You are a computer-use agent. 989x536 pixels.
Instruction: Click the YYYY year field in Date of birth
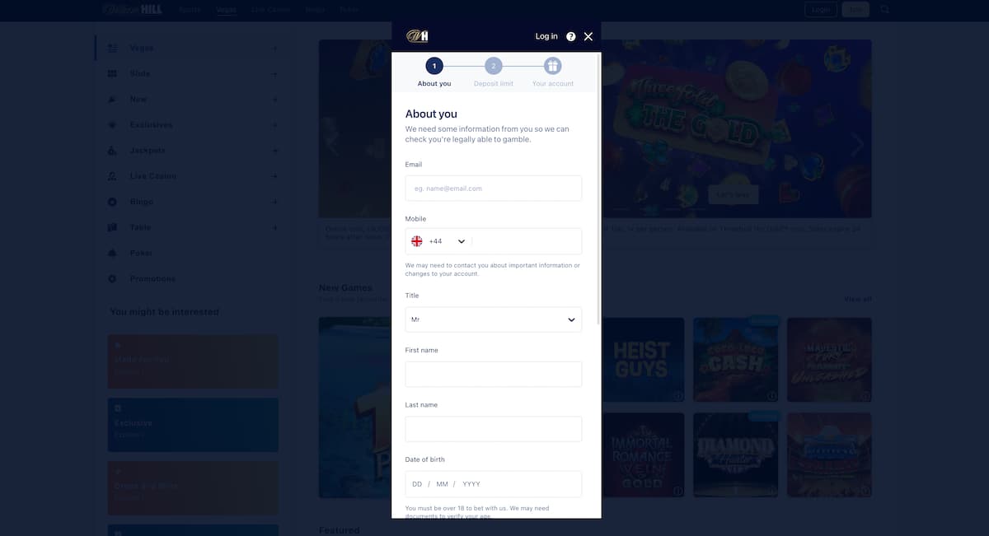point(471,484)
